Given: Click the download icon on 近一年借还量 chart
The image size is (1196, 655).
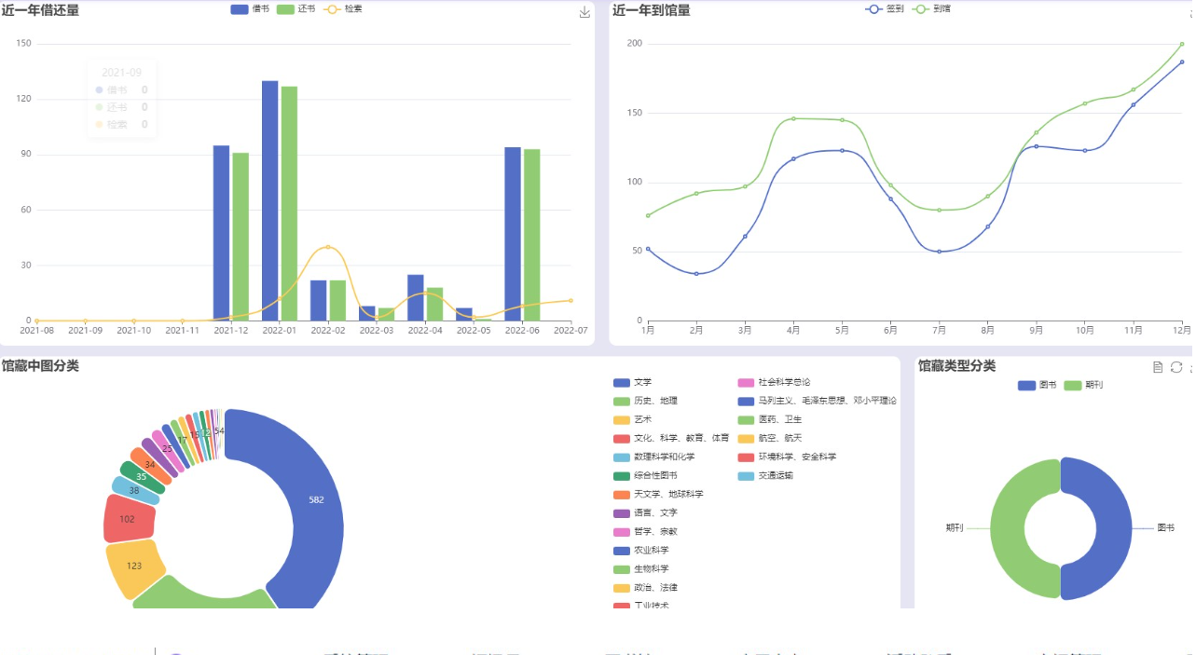Looking at the screenshot, I should 584,12.
